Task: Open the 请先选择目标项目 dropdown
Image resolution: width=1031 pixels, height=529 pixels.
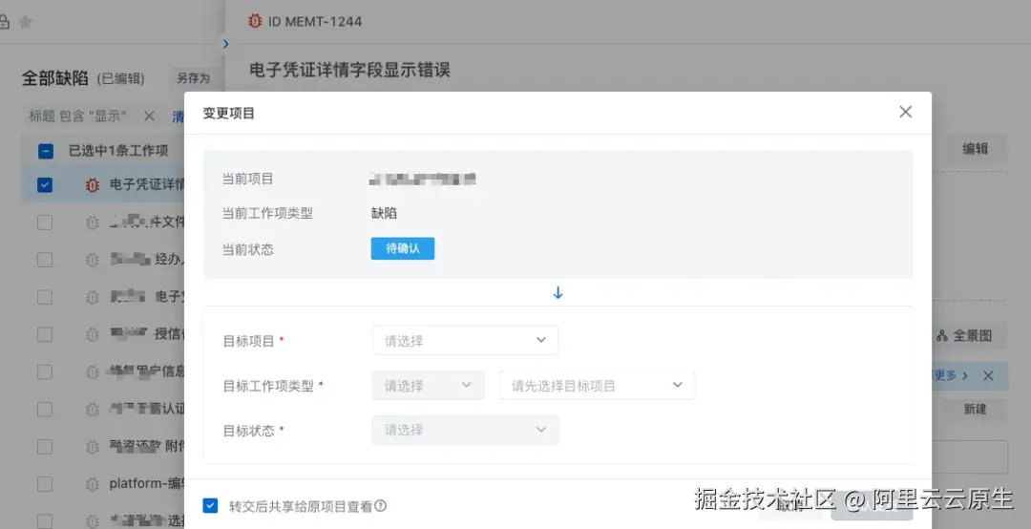Action: pos(597,386)
